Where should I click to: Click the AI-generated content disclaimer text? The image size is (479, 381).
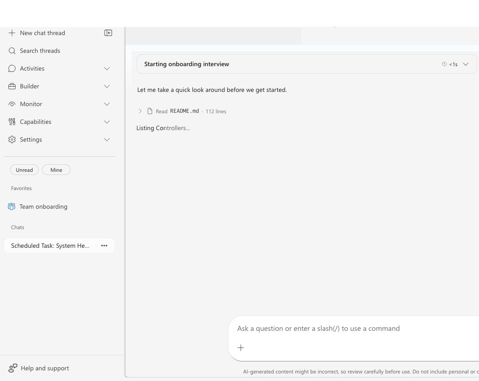tap(361, 372)
